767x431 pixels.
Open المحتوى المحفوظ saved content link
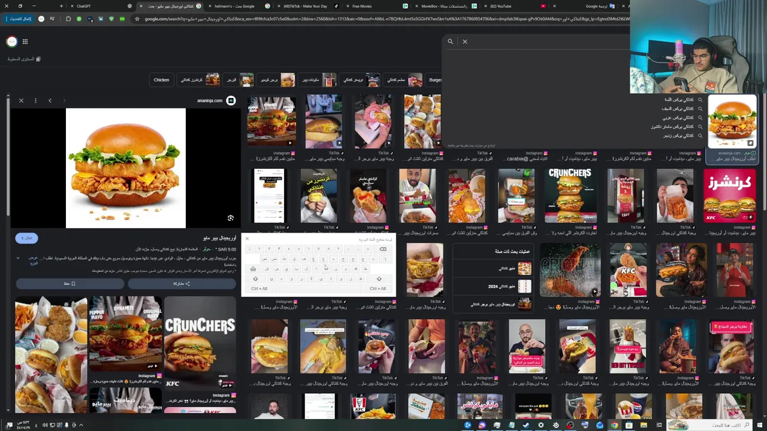tap(24, 59)
